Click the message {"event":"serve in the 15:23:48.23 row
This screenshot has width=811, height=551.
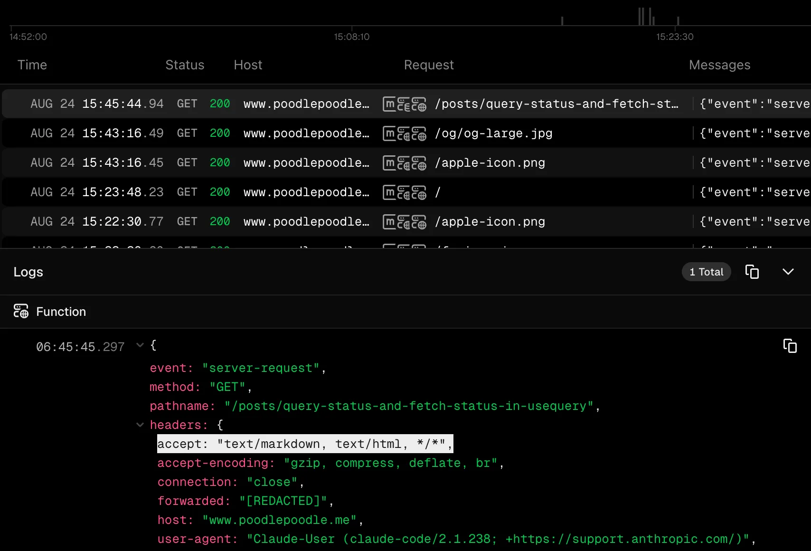point(754,192)
